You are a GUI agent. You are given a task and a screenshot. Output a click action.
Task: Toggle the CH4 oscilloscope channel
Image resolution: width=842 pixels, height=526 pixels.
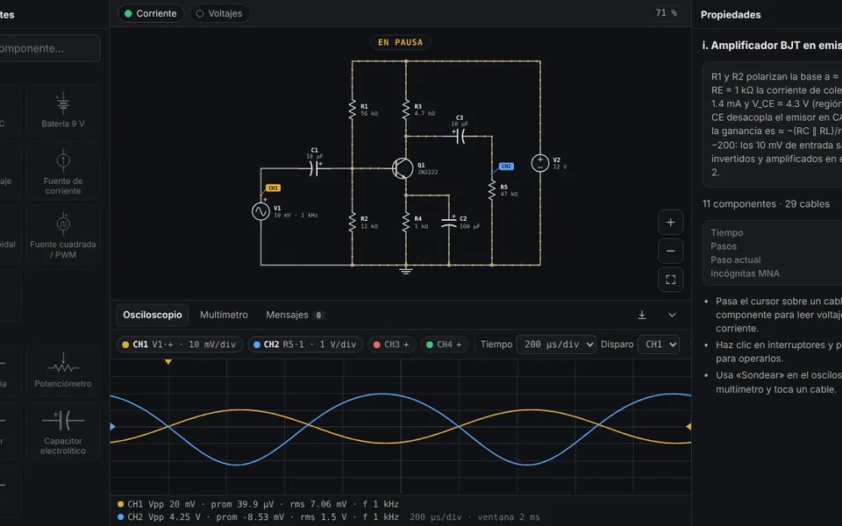444,345
